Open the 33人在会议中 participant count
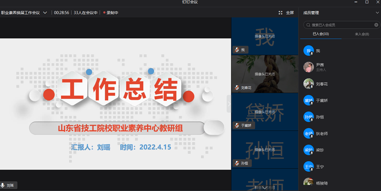 click(x=85, y=13)
